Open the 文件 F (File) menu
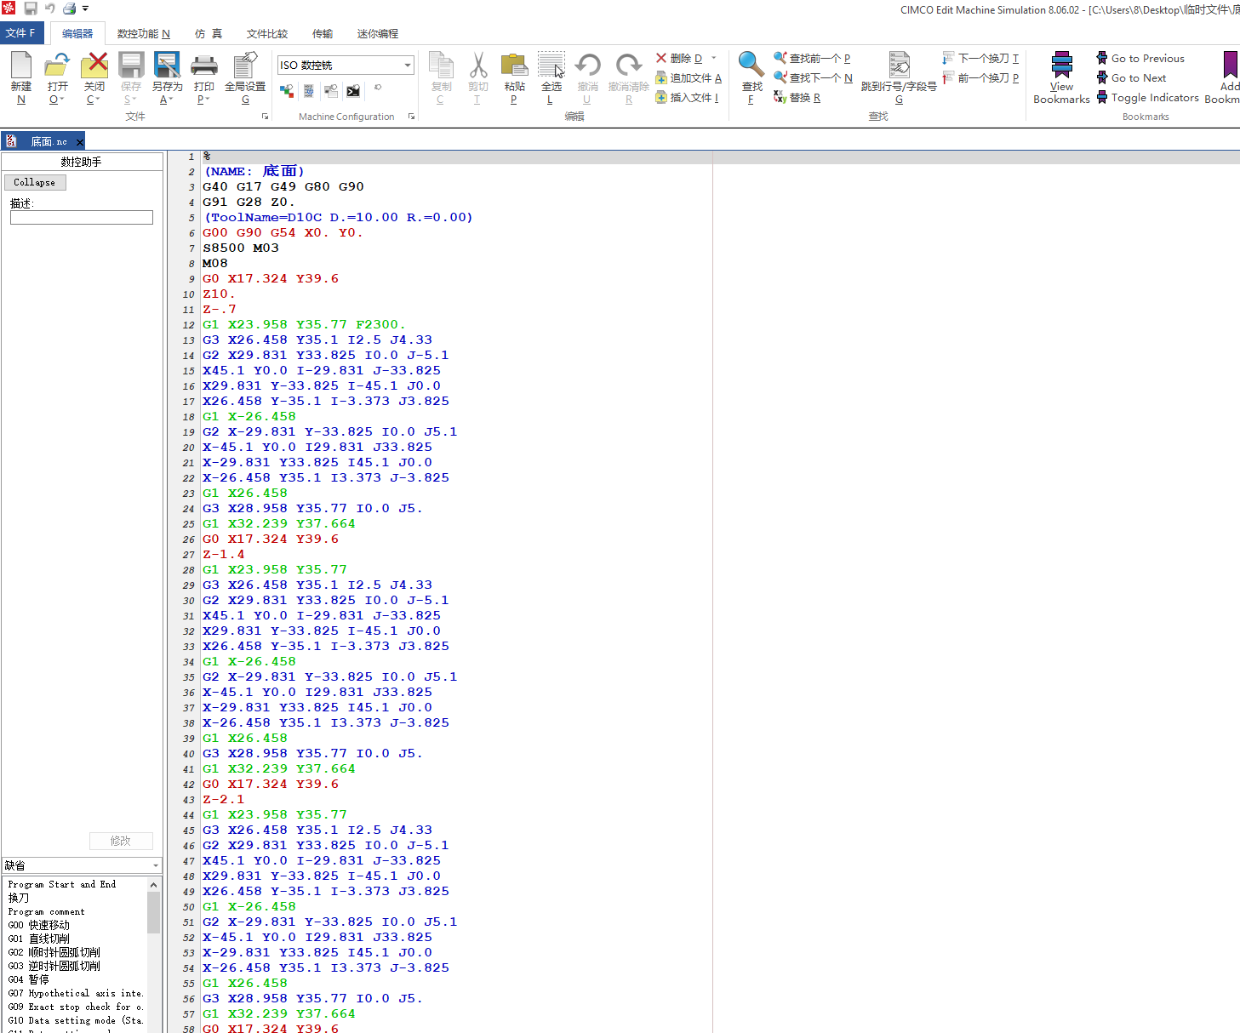 click(x=21, y=33)
